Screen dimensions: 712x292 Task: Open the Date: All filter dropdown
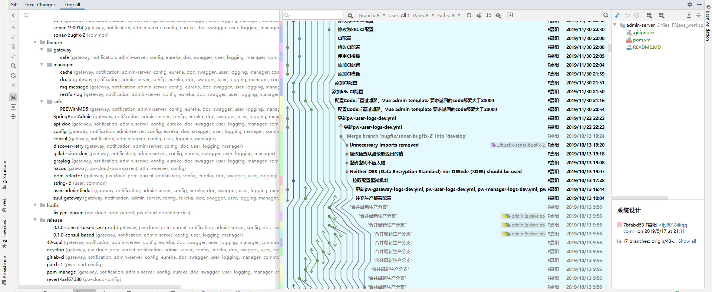click(423, 15)
